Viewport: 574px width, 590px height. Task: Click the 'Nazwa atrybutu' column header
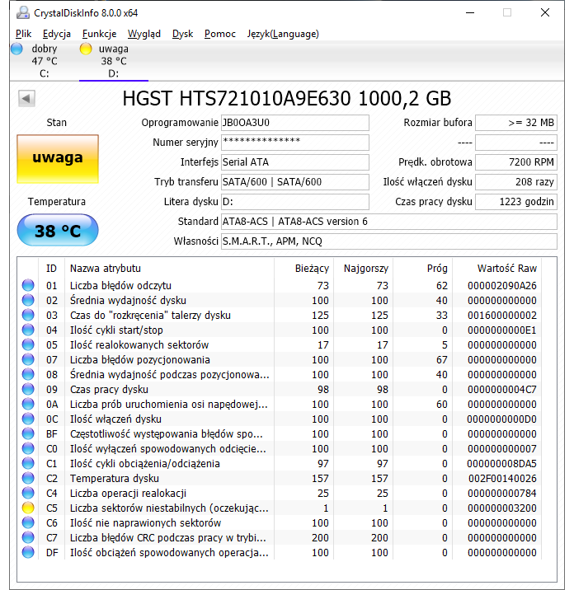[x=105, y=269]
